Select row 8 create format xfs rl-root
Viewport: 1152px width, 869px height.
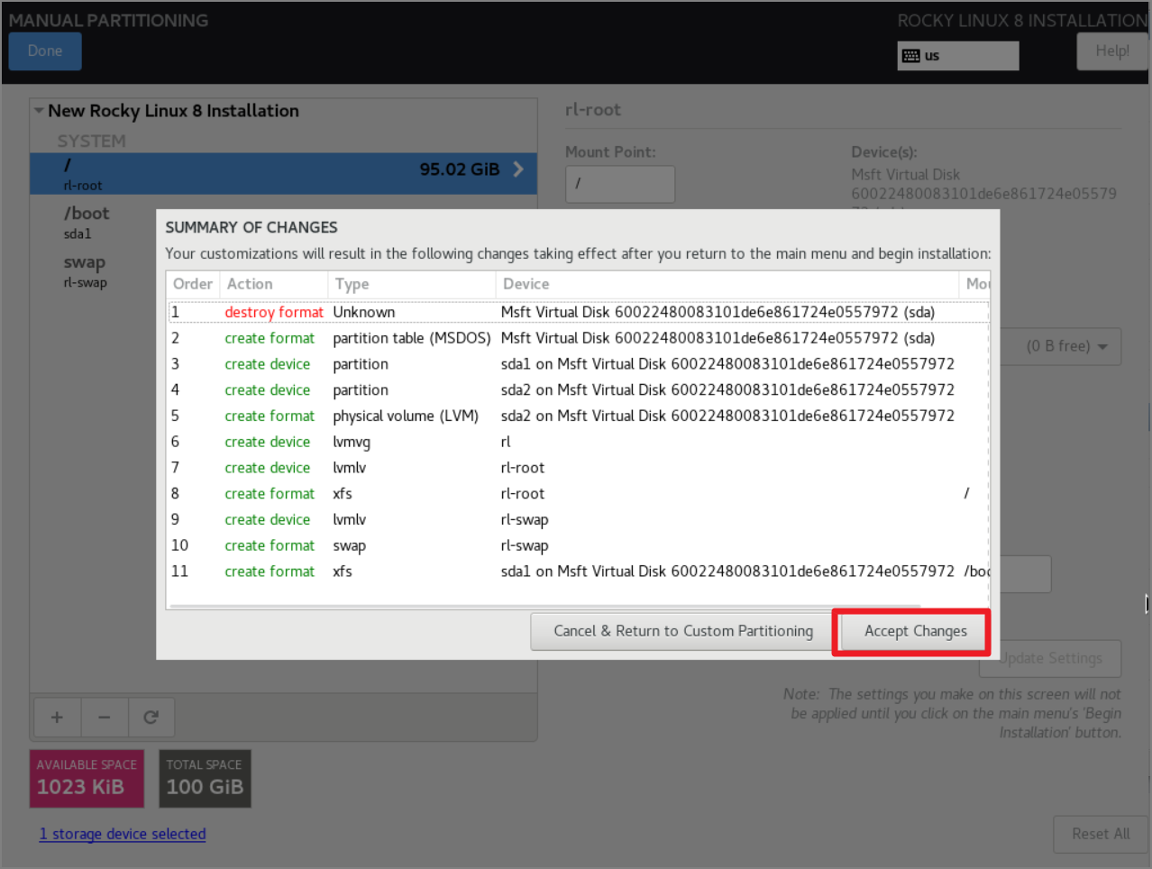[578, 494]
